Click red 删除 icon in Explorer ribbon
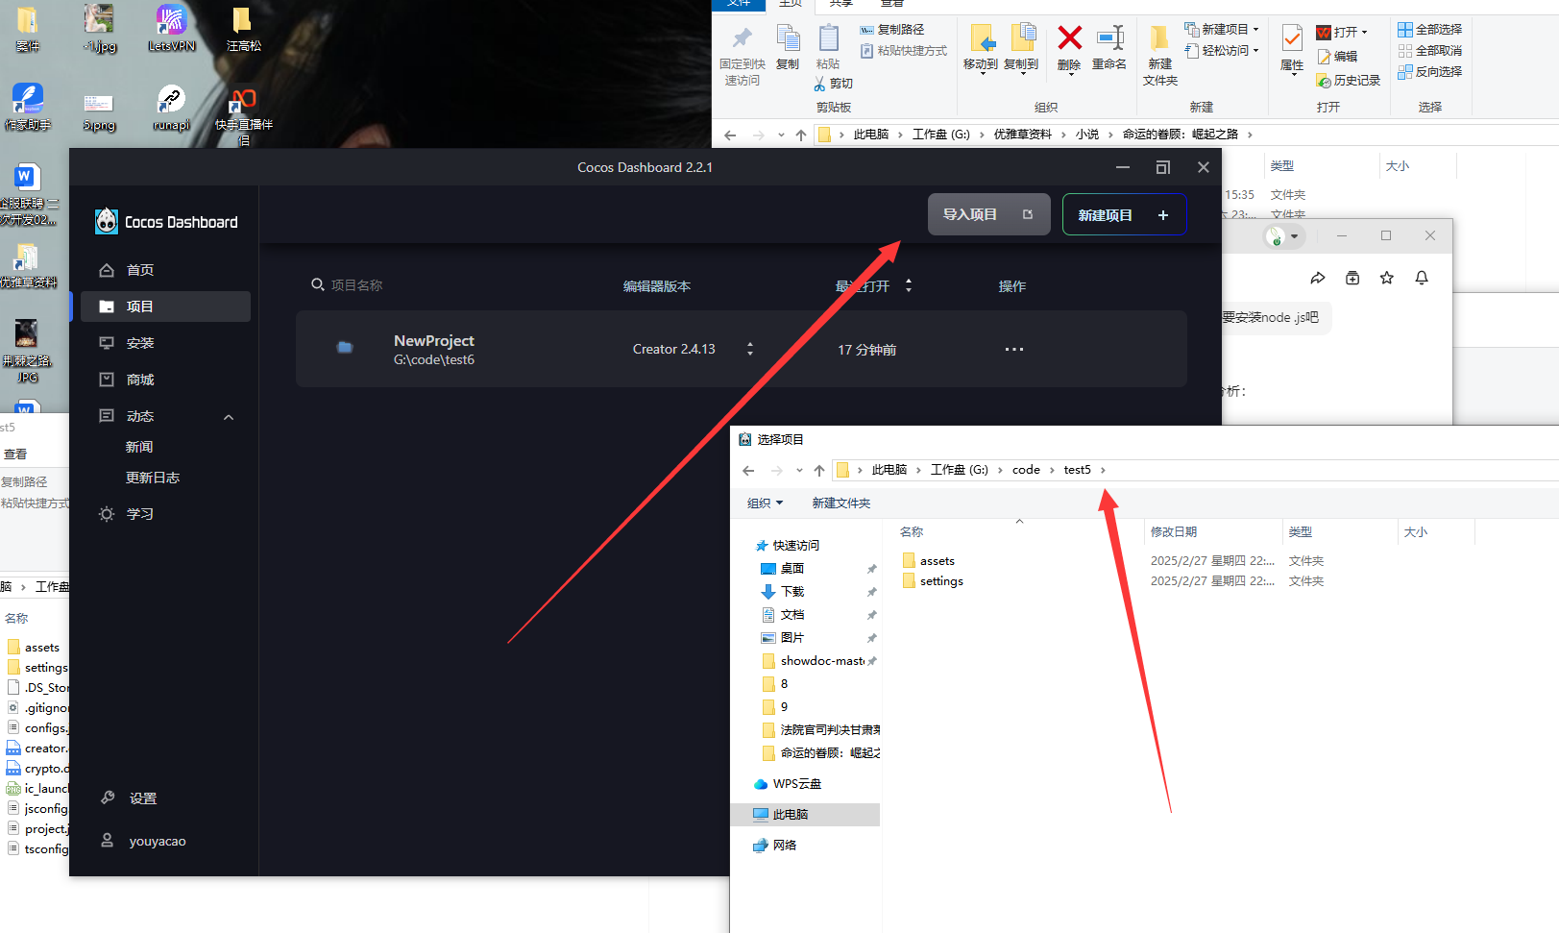This screenshot has height=933, width=1559. [1069, 38]
